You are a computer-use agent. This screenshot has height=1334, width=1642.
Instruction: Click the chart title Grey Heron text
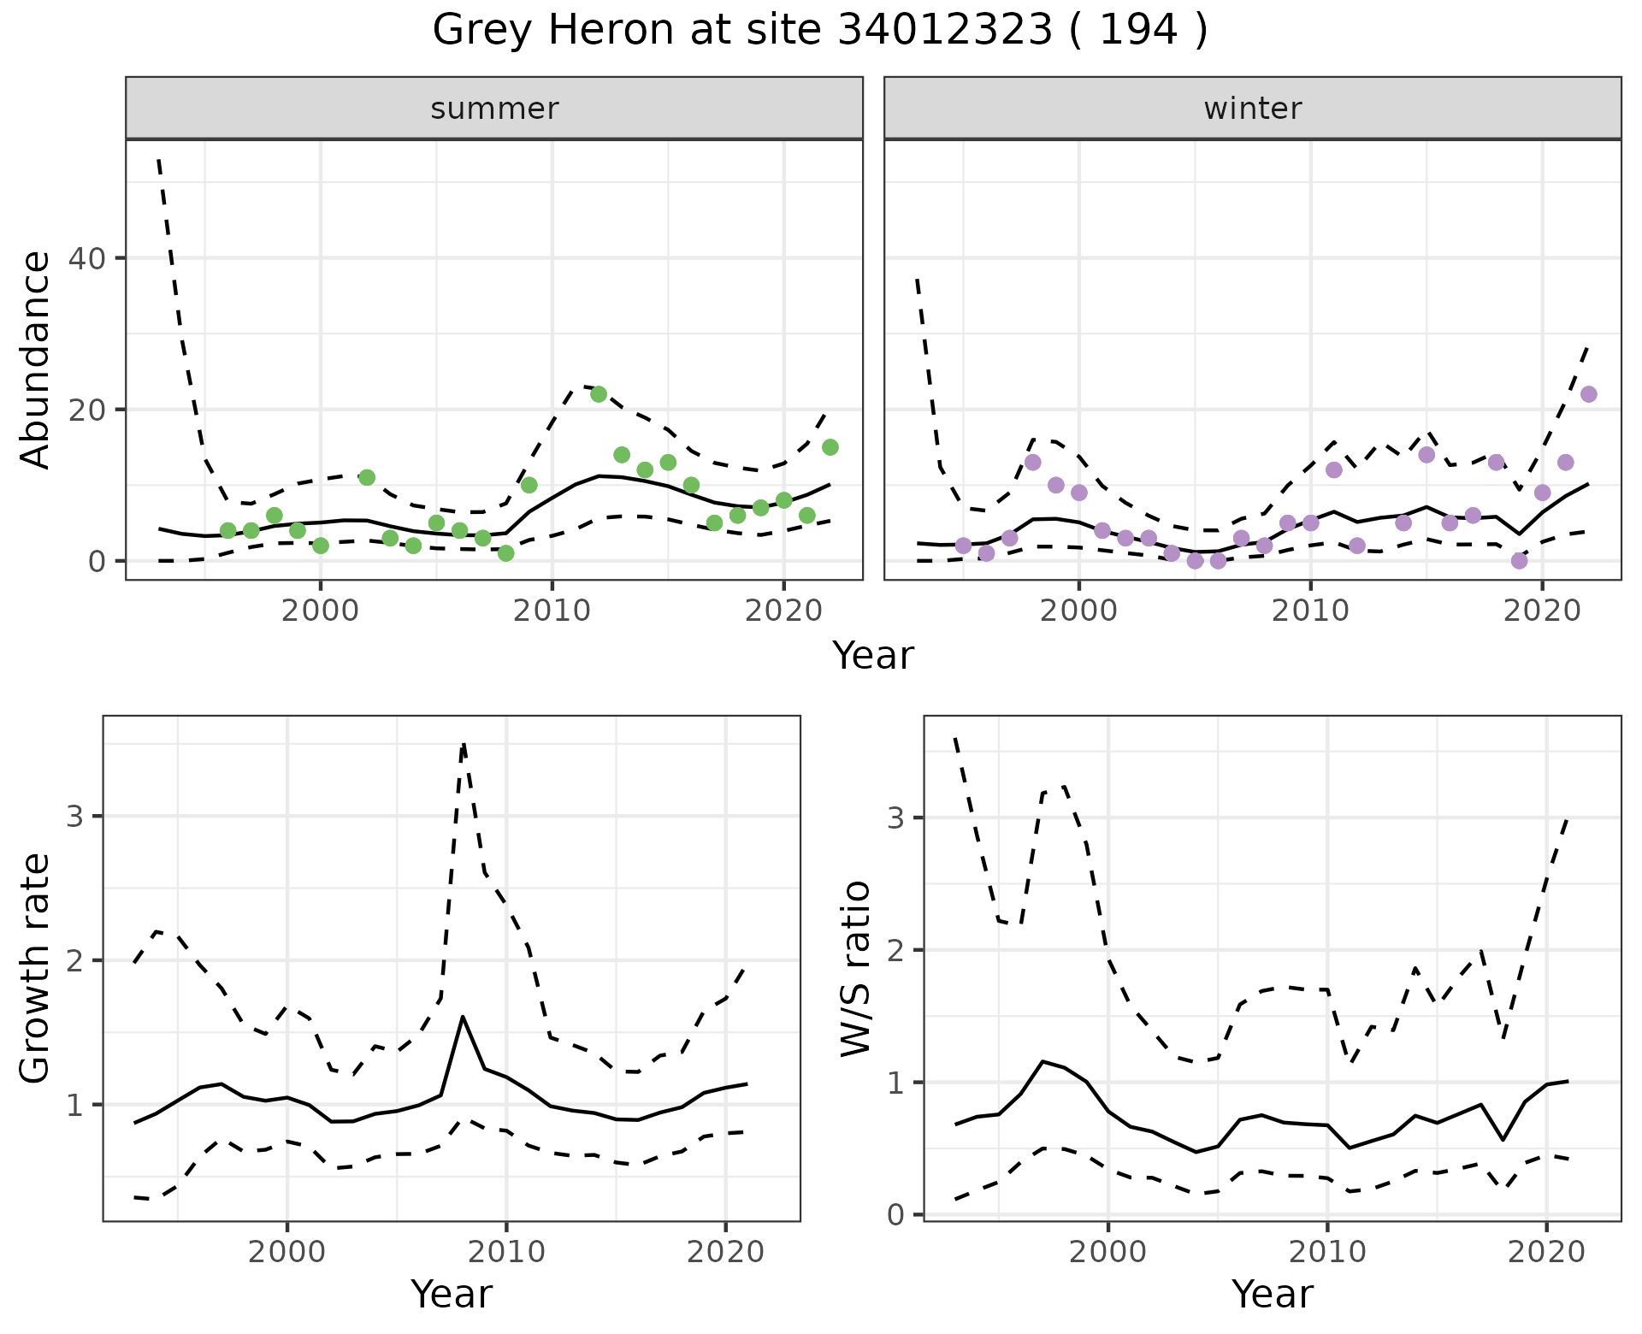819,30
